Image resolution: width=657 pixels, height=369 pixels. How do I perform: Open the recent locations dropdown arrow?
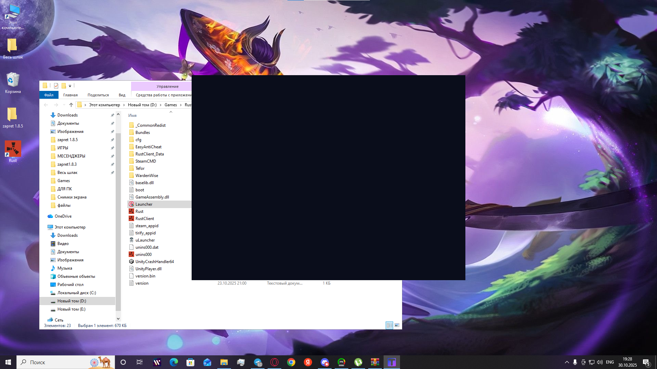(64, 105)
